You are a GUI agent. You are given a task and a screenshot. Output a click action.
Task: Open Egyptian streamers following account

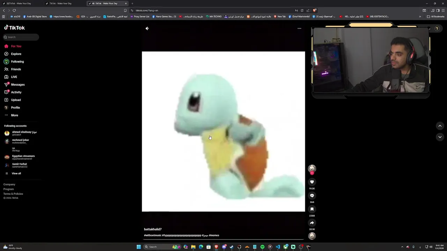click(20, 157)
